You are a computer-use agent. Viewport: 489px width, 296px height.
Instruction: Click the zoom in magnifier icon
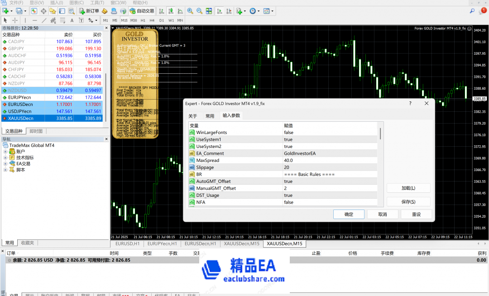[190, 11]
